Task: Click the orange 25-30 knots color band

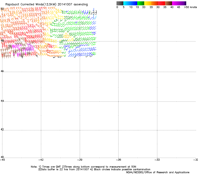Action: pos(155,3)
